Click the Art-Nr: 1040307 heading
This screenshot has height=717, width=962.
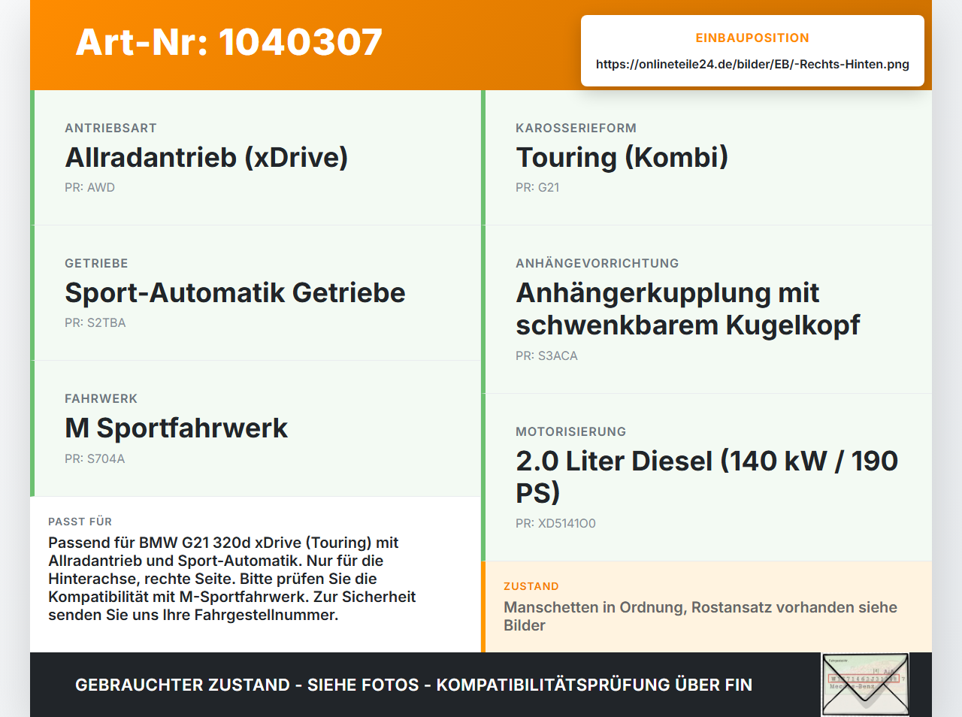click(229, 42)
